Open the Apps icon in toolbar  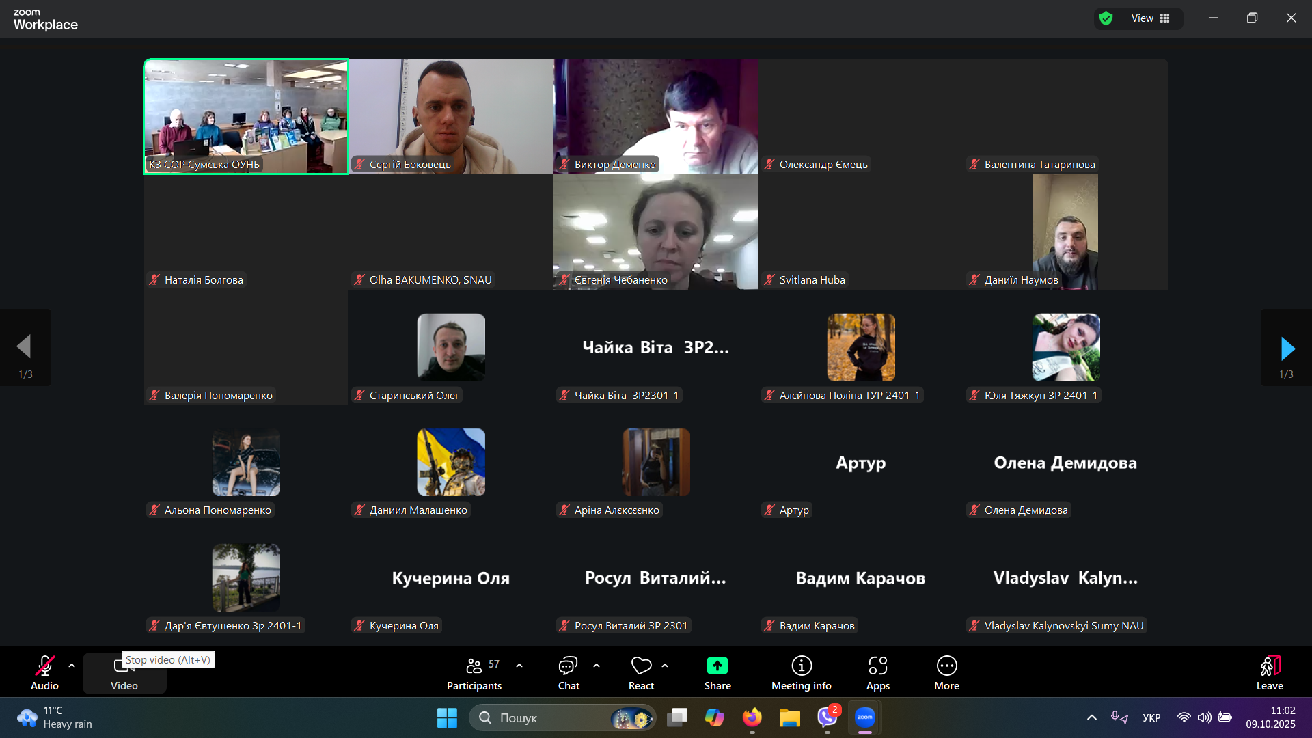(877, 666)
